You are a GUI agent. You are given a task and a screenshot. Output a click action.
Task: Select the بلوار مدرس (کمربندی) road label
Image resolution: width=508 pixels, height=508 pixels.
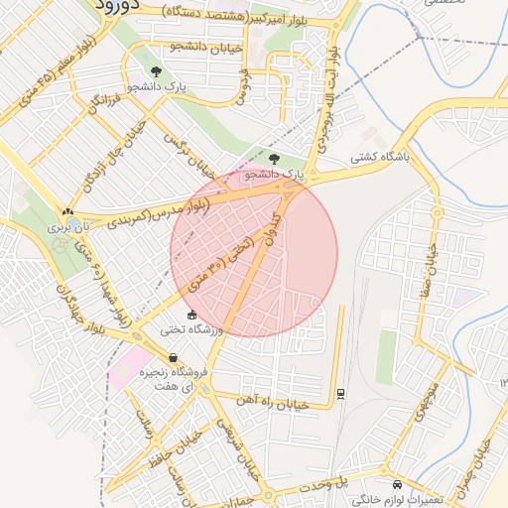click(x=159, y=213)
